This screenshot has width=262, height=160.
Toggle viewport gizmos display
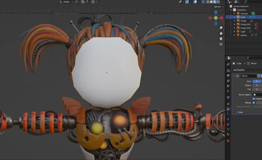point(187,2)
